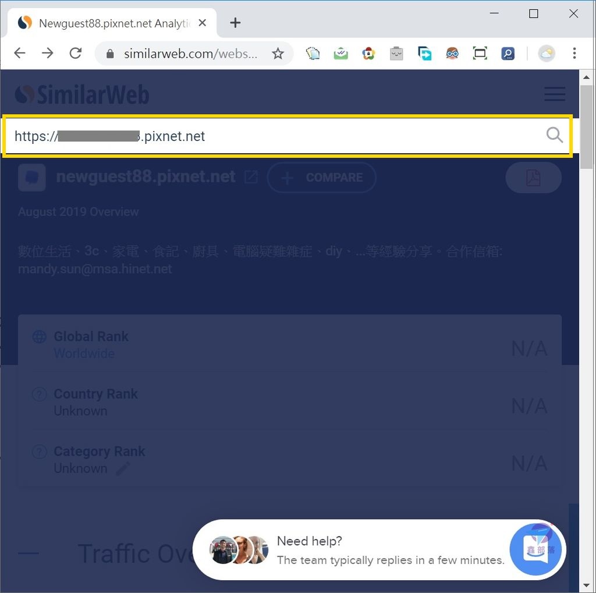Click the screen capture frame extension icon
Viewport: 596px width, 593px height.
[x=480, y=54]
